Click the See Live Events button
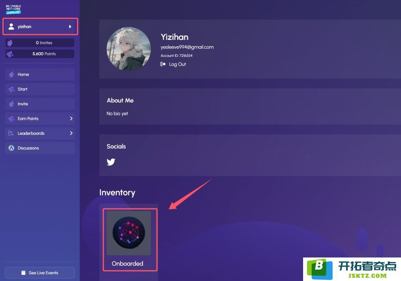The height and width of the screenshot is (281, 401). pyautogui.click(x=40, y=273)
